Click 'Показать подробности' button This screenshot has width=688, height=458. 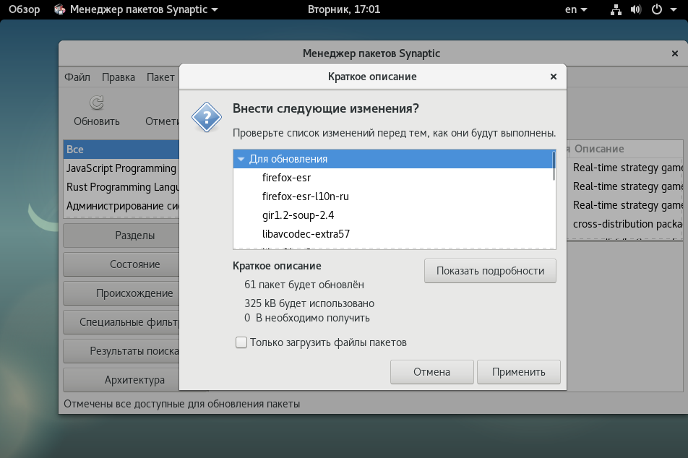point(490,271)
